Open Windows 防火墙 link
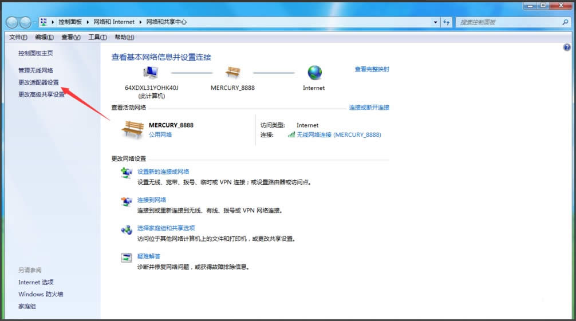The height and width of the screenshot is (321, 576). [41, 294]
